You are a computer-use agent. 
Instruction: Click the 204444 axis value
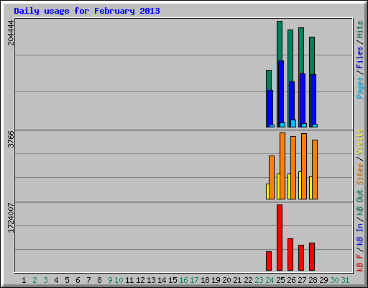(x=11, y=32)
